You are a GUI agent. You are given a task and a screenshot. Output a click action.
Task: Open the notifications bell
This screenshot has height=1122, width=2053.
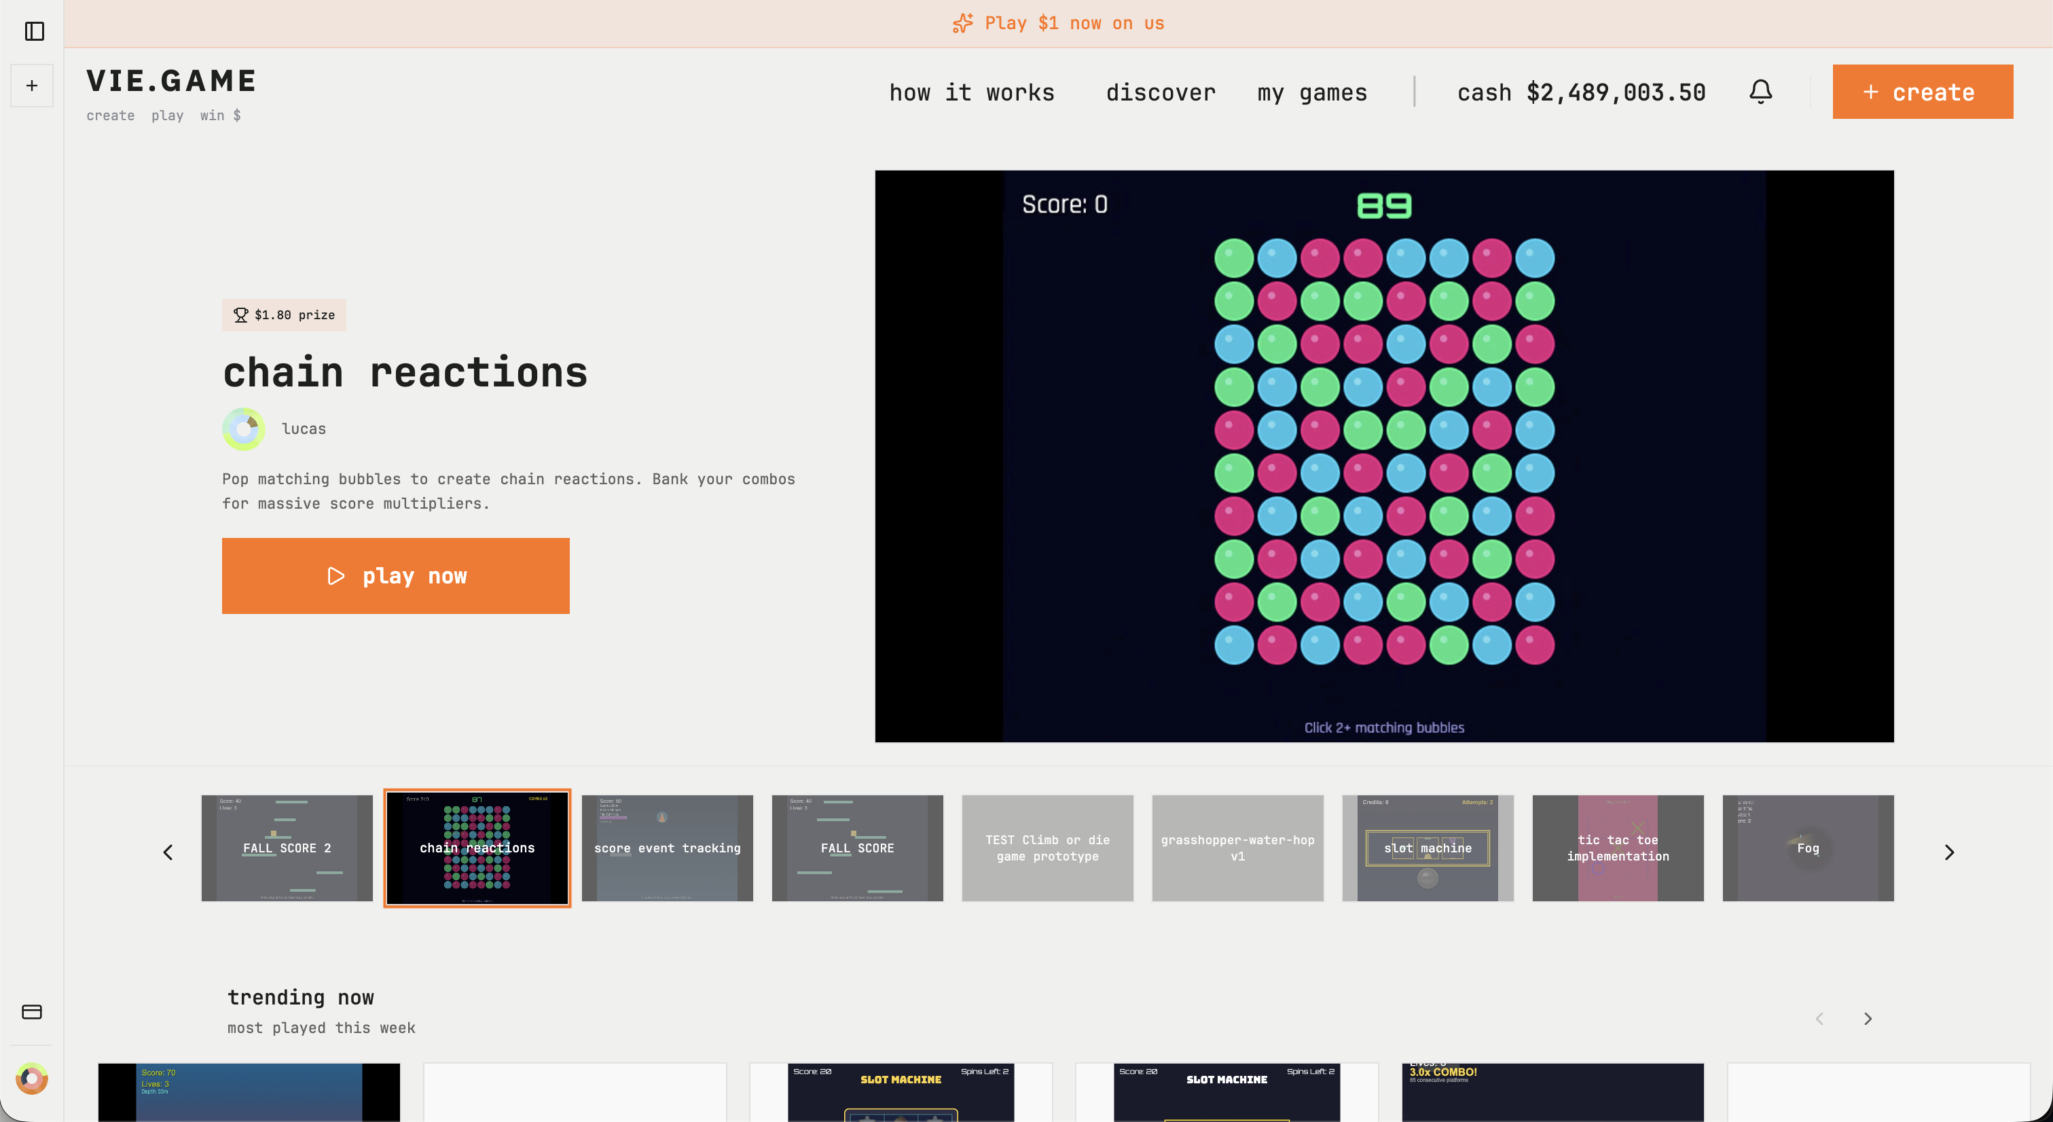click(1761, 91)
